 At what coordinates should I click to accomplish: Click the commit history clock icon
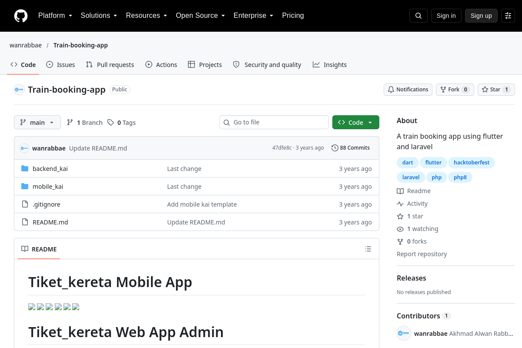pos(335,148)
